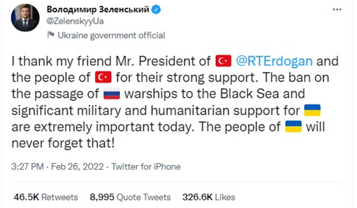
Task: View the 46.5K Retweets list
Action: [46, 197]
